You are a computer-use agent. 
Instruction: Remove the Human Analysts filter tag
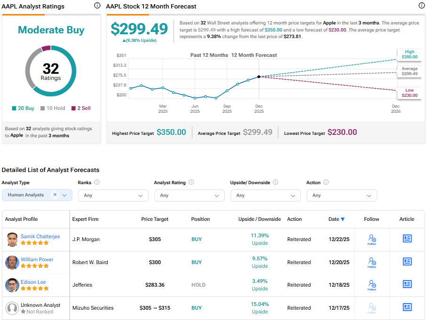(x=55, y=195)
